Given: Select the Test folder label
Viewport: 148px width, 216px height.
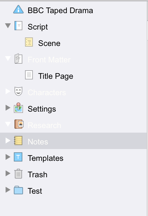Looking at the screenshot, I should pos(35,191).
